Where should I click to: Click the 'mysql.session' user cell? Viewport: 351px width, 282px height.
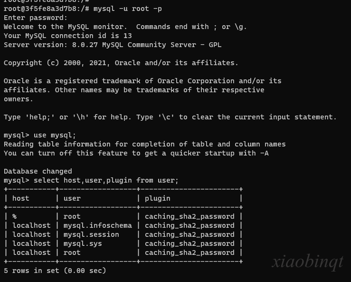(91, 234)
